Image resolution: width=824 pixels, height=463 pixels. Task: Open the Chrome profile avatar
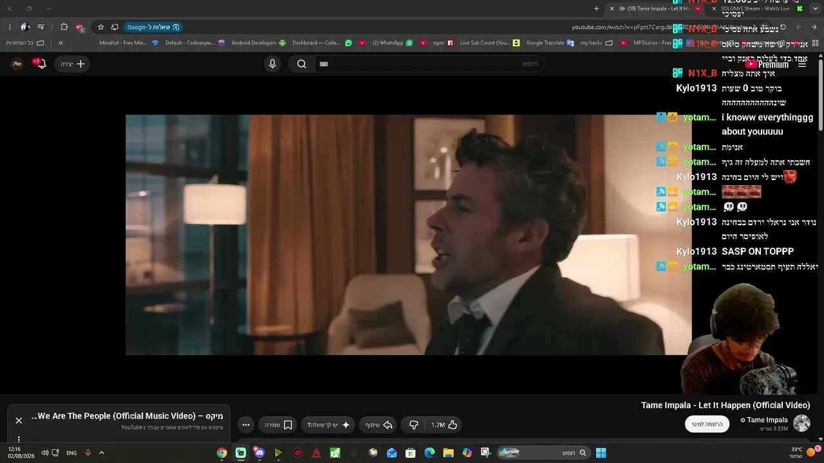[25, 27]
